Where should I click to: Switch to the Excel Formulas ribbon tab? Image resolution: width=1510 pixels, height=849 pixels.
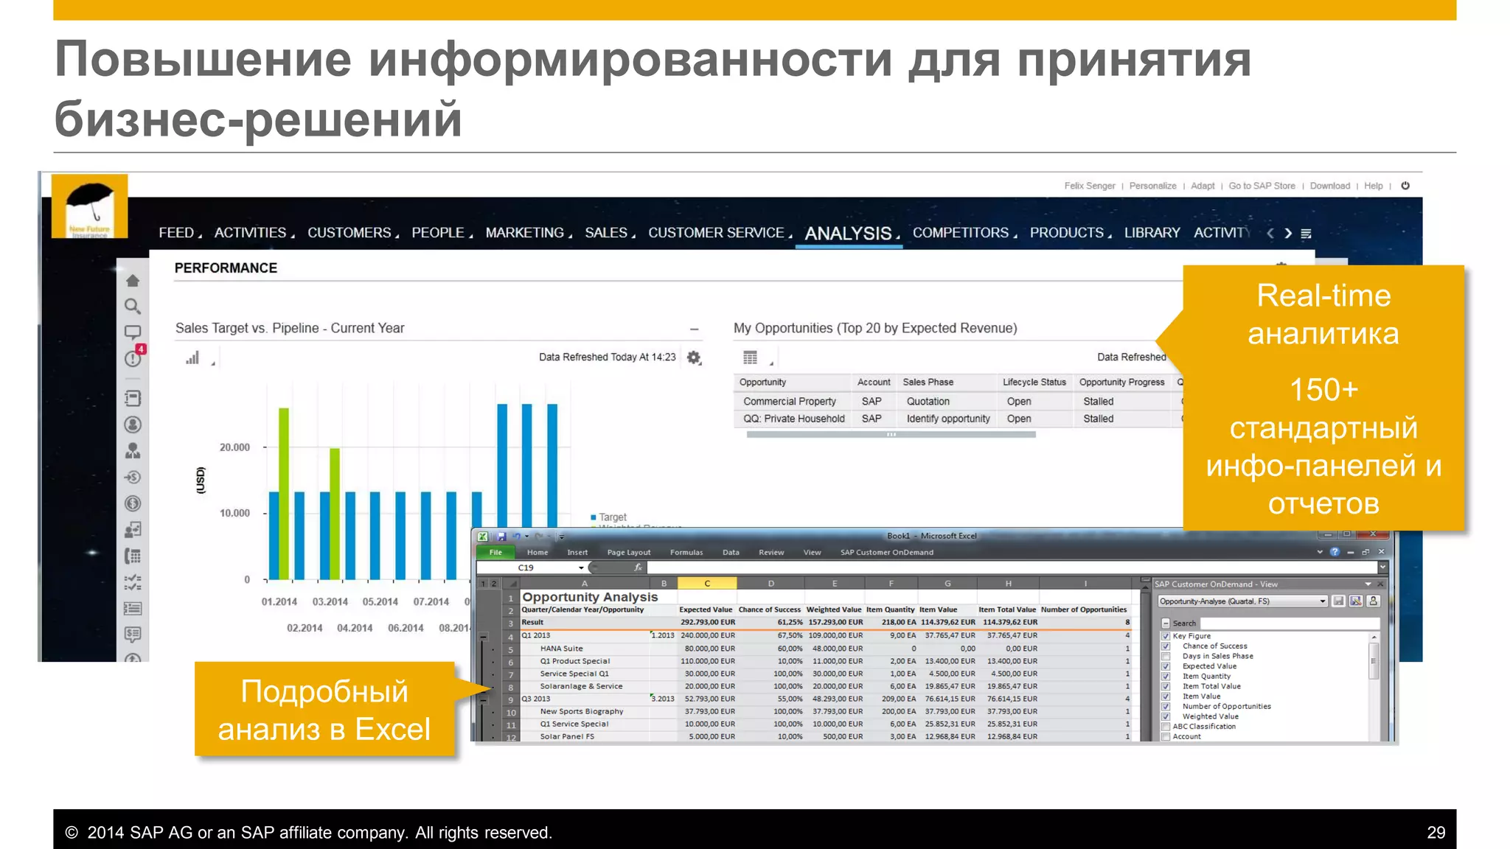[686, 552]
